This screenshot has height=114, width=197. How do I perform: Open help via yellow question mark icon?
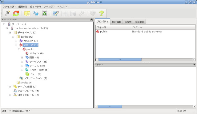coord(102,14)
